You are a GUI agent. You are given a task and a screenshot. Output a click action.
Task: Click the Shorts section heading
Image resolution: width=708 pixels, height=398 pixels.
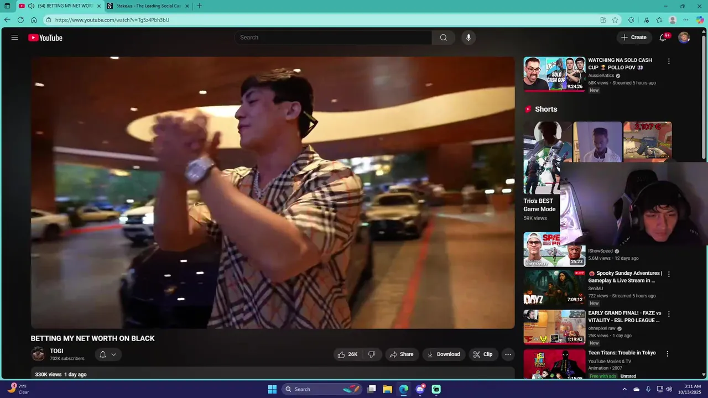pyautogui.click(x=546, y=109)
